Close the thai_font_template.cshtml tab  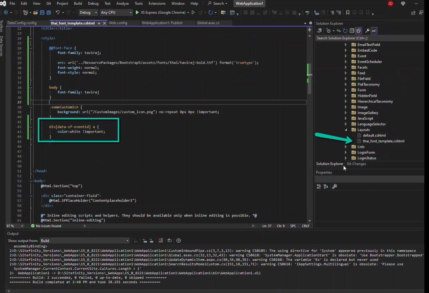coord(104,23)
